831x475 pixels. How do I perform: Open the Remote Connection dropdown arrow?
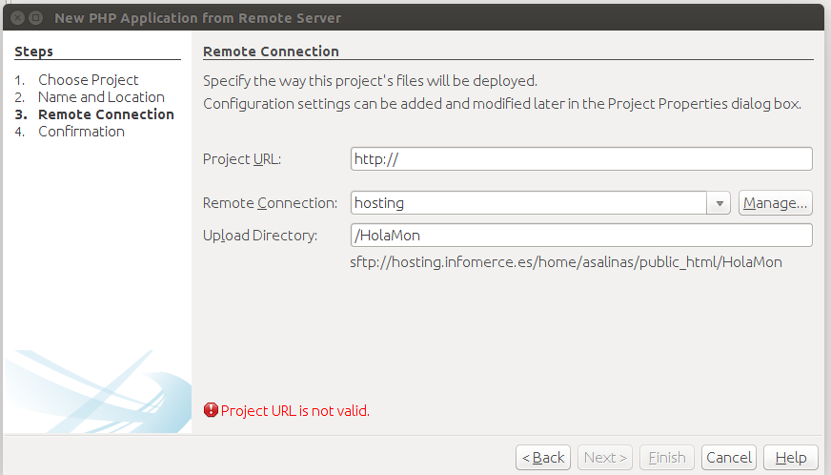(719, 203)
